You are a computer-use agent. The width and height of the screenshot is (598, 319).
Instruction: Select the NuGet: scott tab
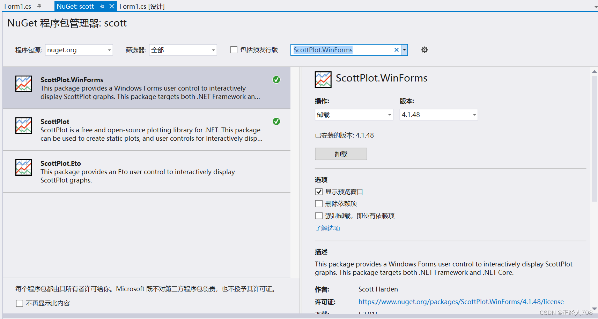coord(75,6)
